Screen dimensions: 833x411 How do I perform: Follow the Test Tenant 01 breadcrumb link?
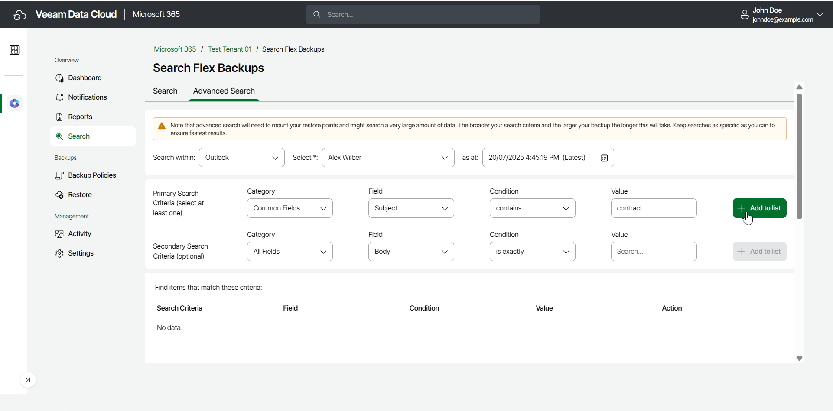230,49
